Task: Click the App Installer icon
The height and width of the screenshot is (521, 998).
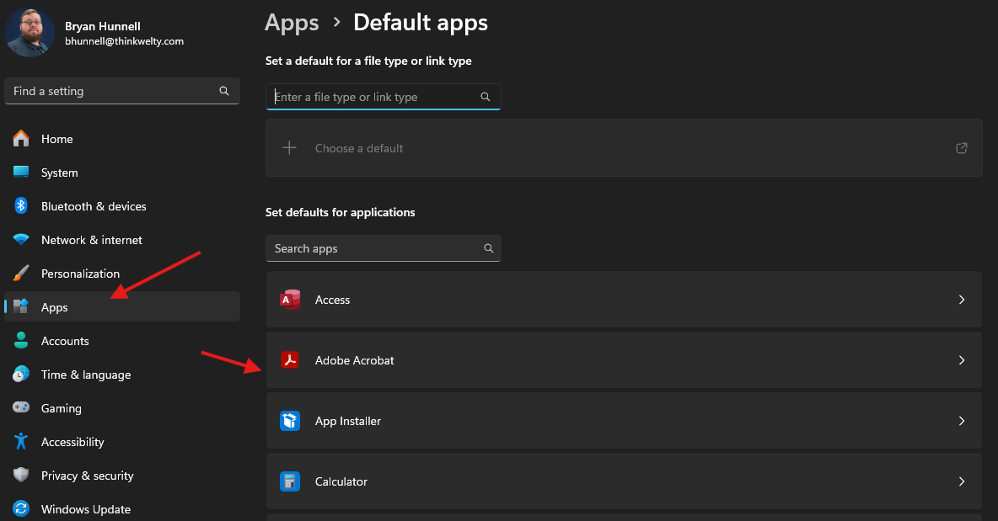Action: pos(290,421)
